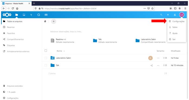The image size is (189, 100).
Task: Open three-dot actions menu for Laboratório Sabin
Action: pyautogui.click(x=158, y=58)
